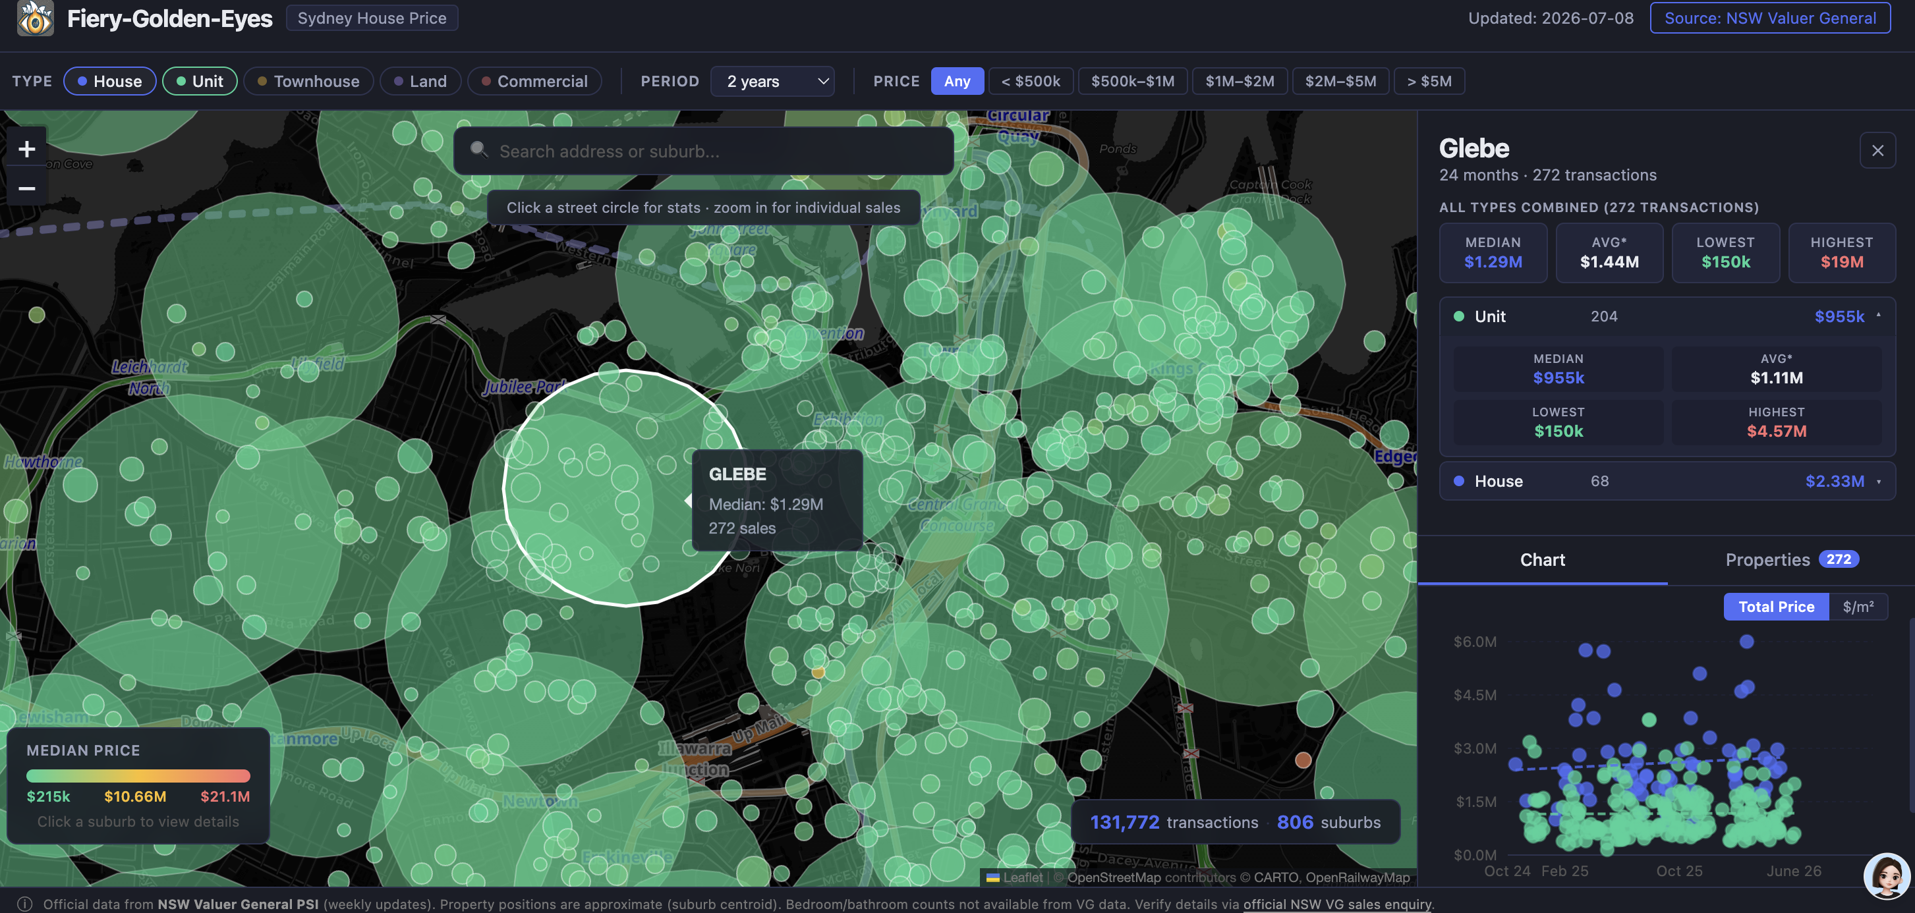Select the $/m² chart mode
Screen dimensions: 1915x913
click(1858, 607)
